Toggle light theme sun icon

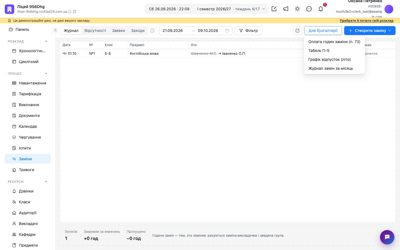[x=297, y=9]
